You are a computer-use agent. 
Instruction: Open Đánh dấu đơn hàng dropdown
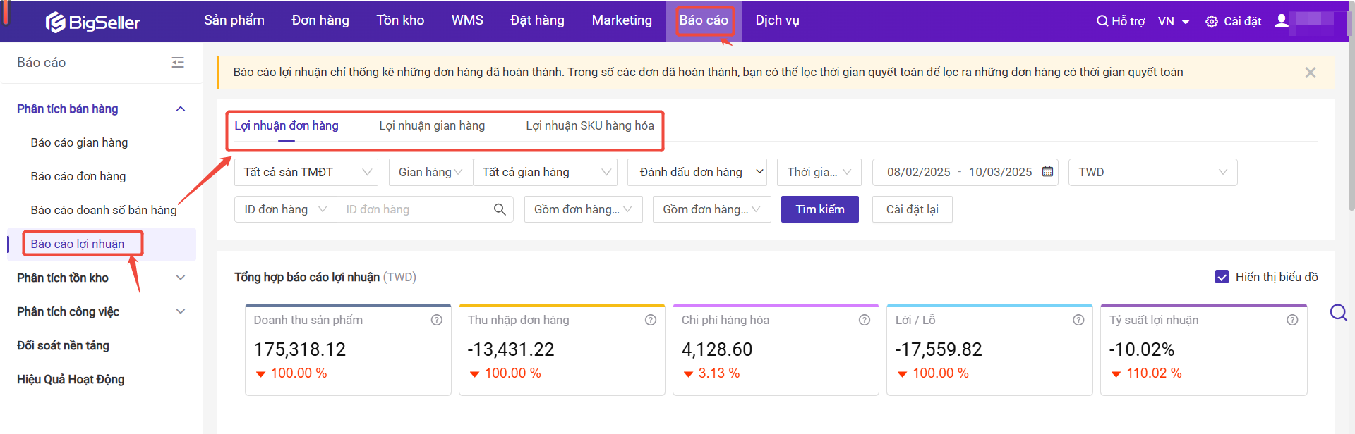(x=698, y=172)
